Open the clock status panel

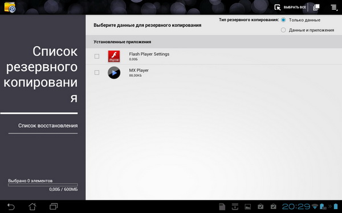296,207
